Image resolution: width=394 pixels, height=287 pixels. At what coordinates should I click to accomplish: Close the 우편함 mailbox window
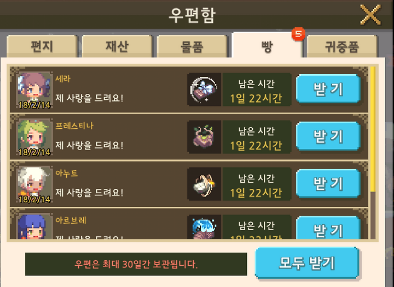coord(370,15)
